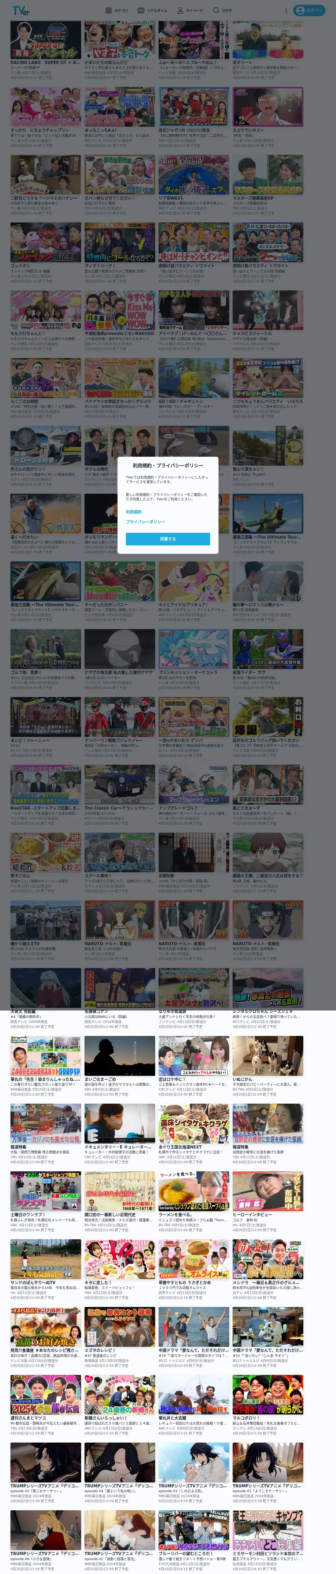Image resolution: width=336 pixels, height=1574 pixels.
Task: Open the 新婚さんいらっしゃい! thumbnail
Action: [x=120, y=1396]
